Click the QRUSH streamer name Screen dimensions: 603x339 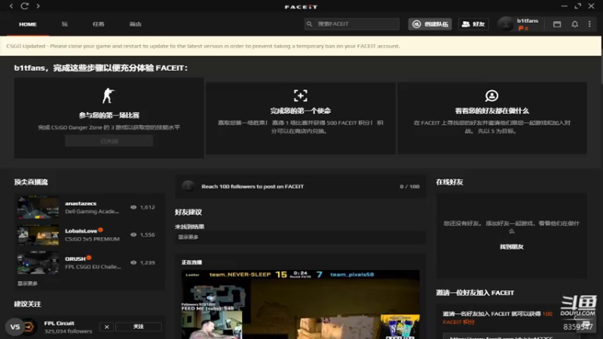(75, 258)
